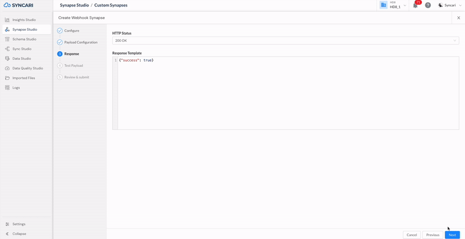
Task: Open the help question mark icon
Action: [x=428, y=5]
